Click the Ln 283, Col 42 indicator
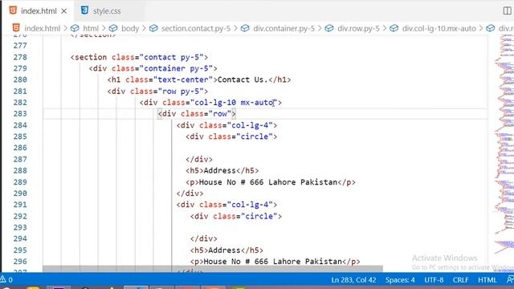This screenshot has height=289, width=514. pyautogui.click(x=353, y=280)
